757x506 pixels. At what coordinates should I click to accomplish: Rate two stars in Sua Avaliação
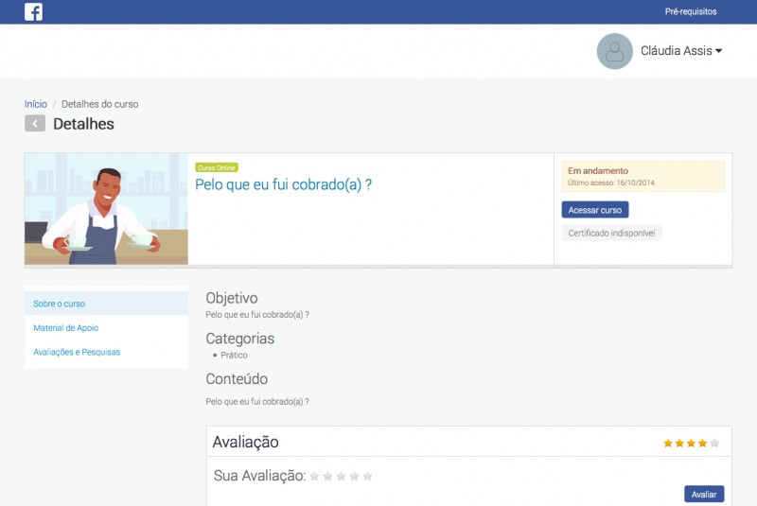[328, 476]
